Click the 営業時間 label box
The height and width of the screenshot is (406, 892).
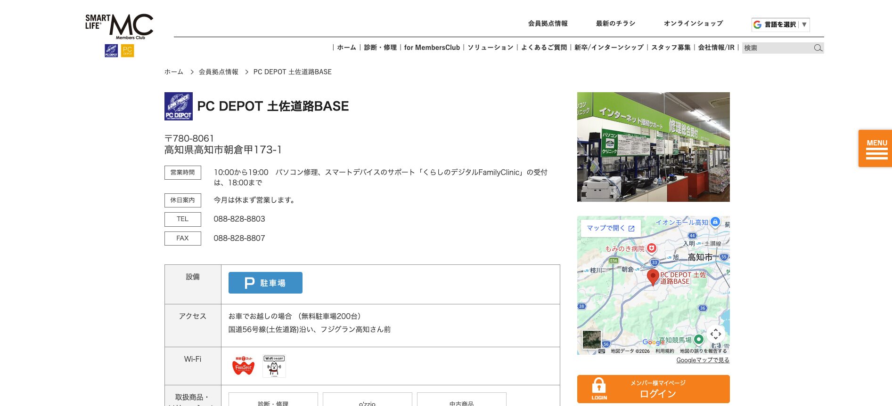pyautogui.click(x=183, y=173)
